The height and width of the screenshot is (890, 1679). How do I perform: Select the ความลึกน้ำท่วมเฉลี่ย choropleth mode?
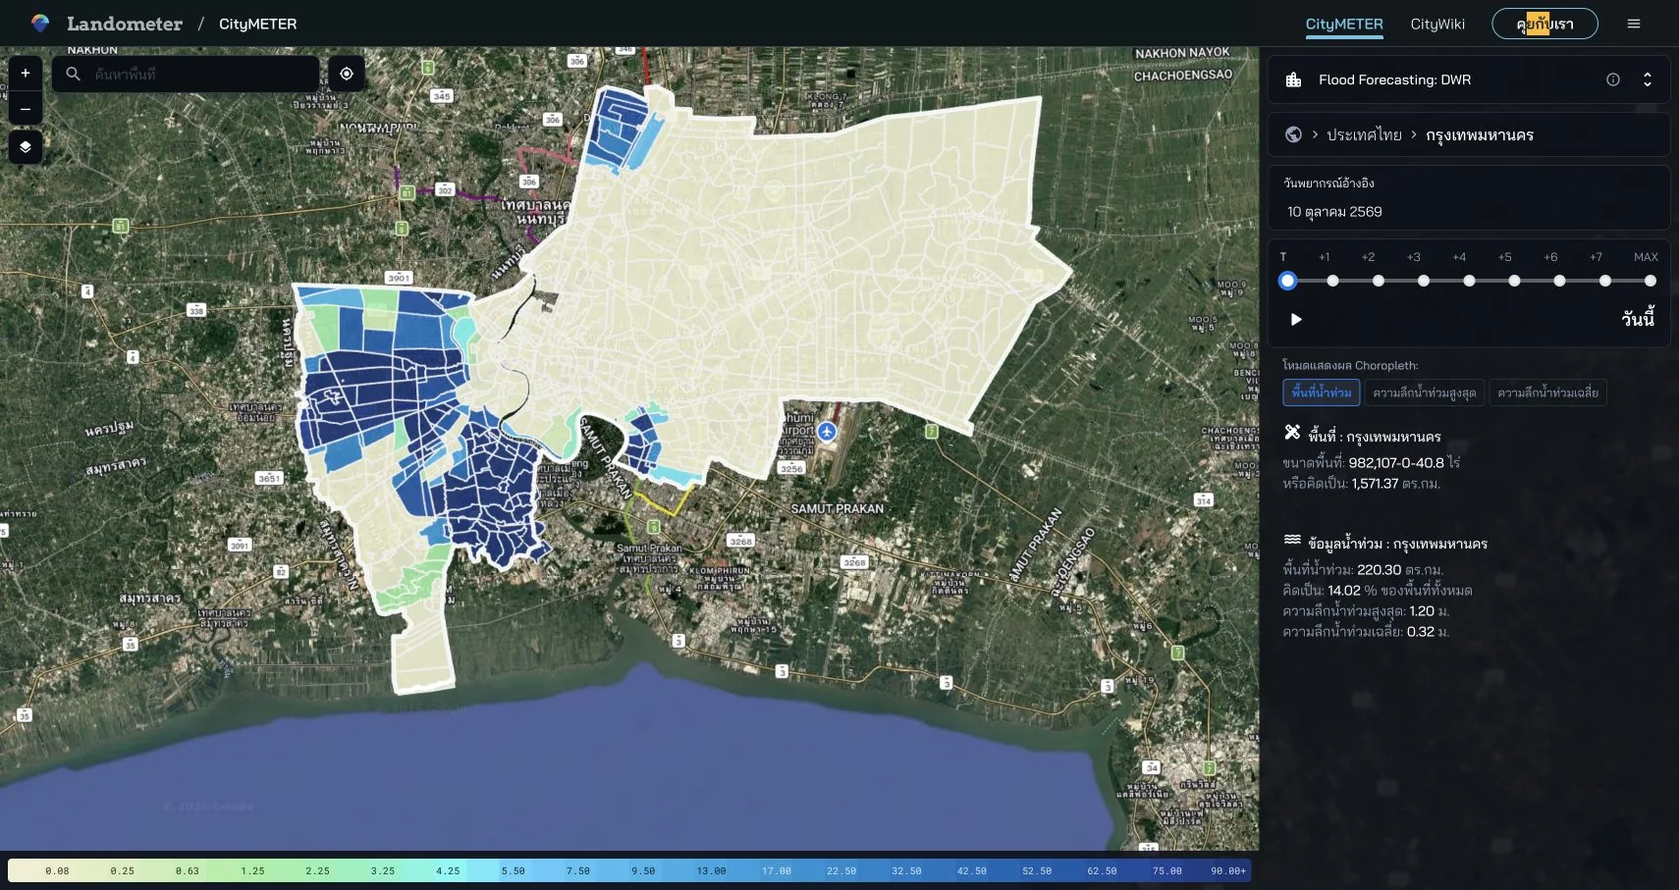tap(1548, 393)
